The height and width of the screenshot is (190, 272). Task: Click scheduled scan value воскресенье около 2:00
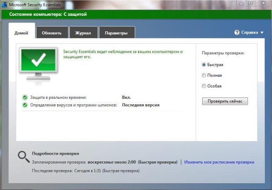click(112, 162)
